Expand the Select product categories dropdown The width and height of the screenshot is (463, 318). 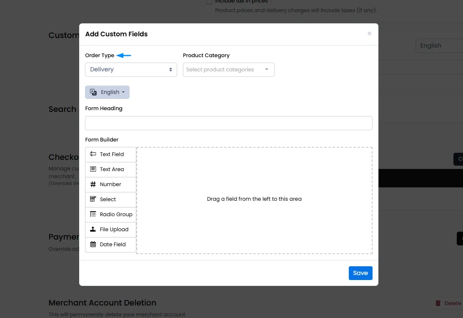(228, 70)
